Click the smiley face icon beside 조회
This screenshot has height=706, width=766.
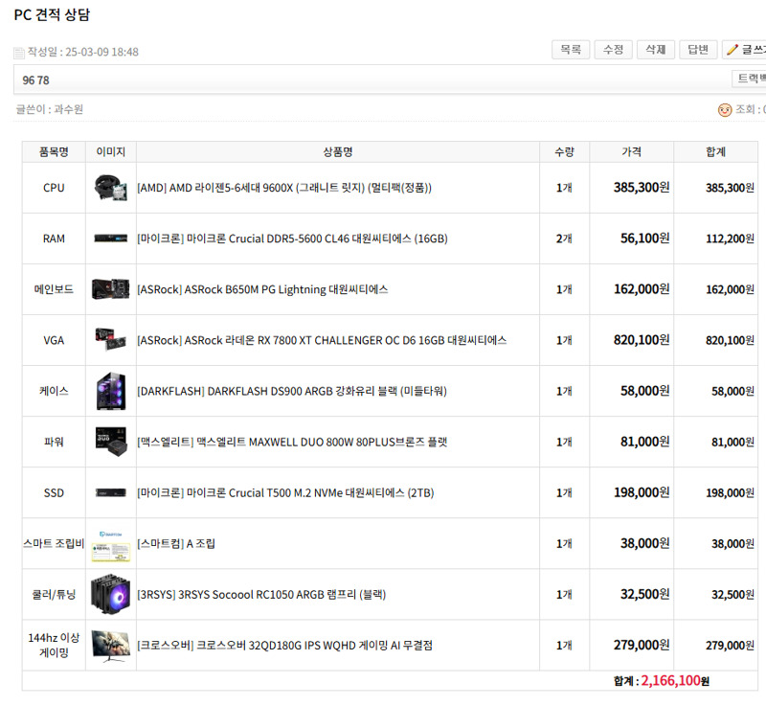[725, 109]
